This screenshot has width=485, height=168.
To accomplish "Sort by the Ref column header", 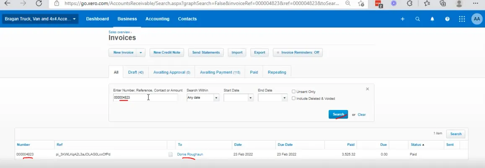I will [x=60, y=145].
